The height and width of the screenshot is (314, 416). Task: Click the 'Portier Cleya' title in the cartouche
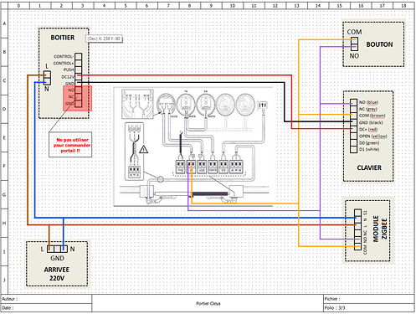[208, 304]
